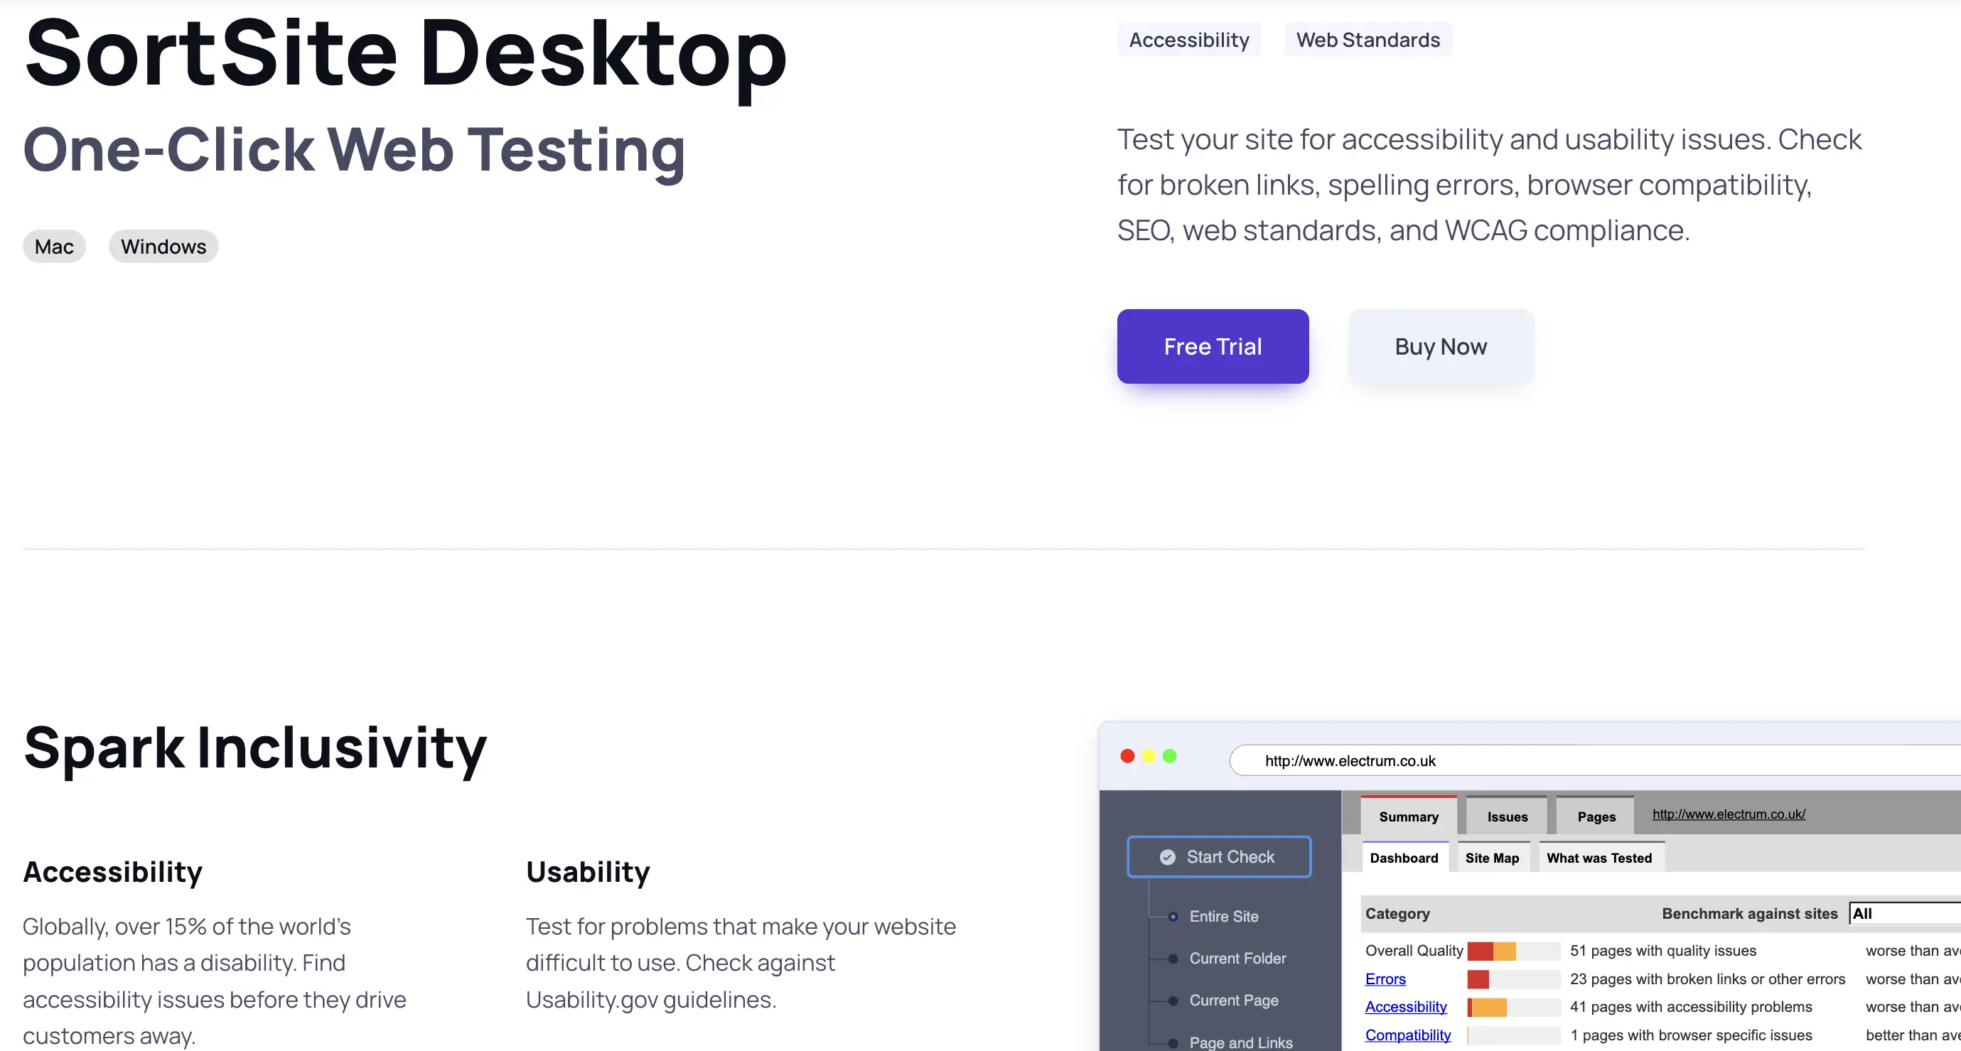Open the Compatibility category link
This screenshot has height=1051, width=1961.
tap(1407, 1035)
